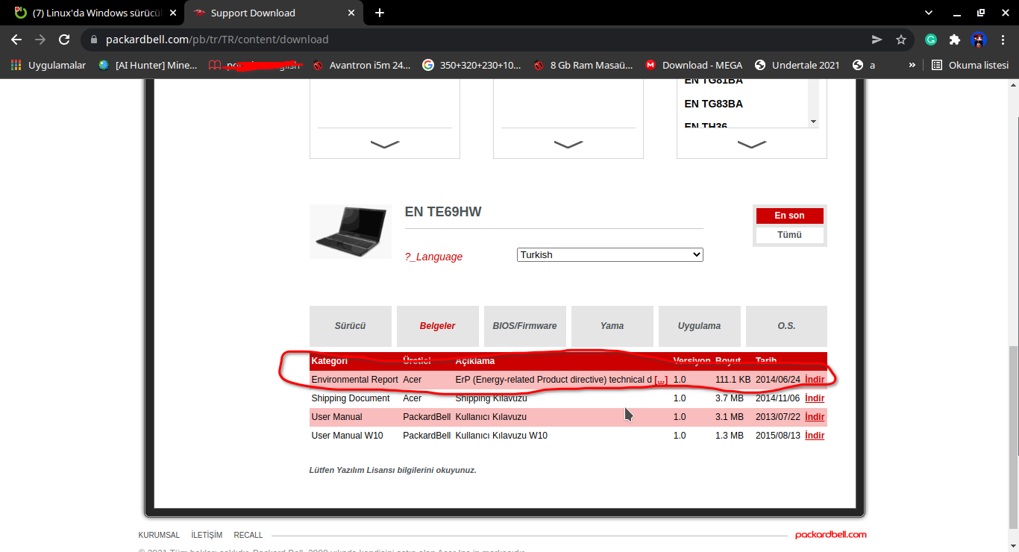The width and height of the screenshot is (1019, 552).
Task: Click the "2015/08/13" date cell
Action: click(778, 436)
